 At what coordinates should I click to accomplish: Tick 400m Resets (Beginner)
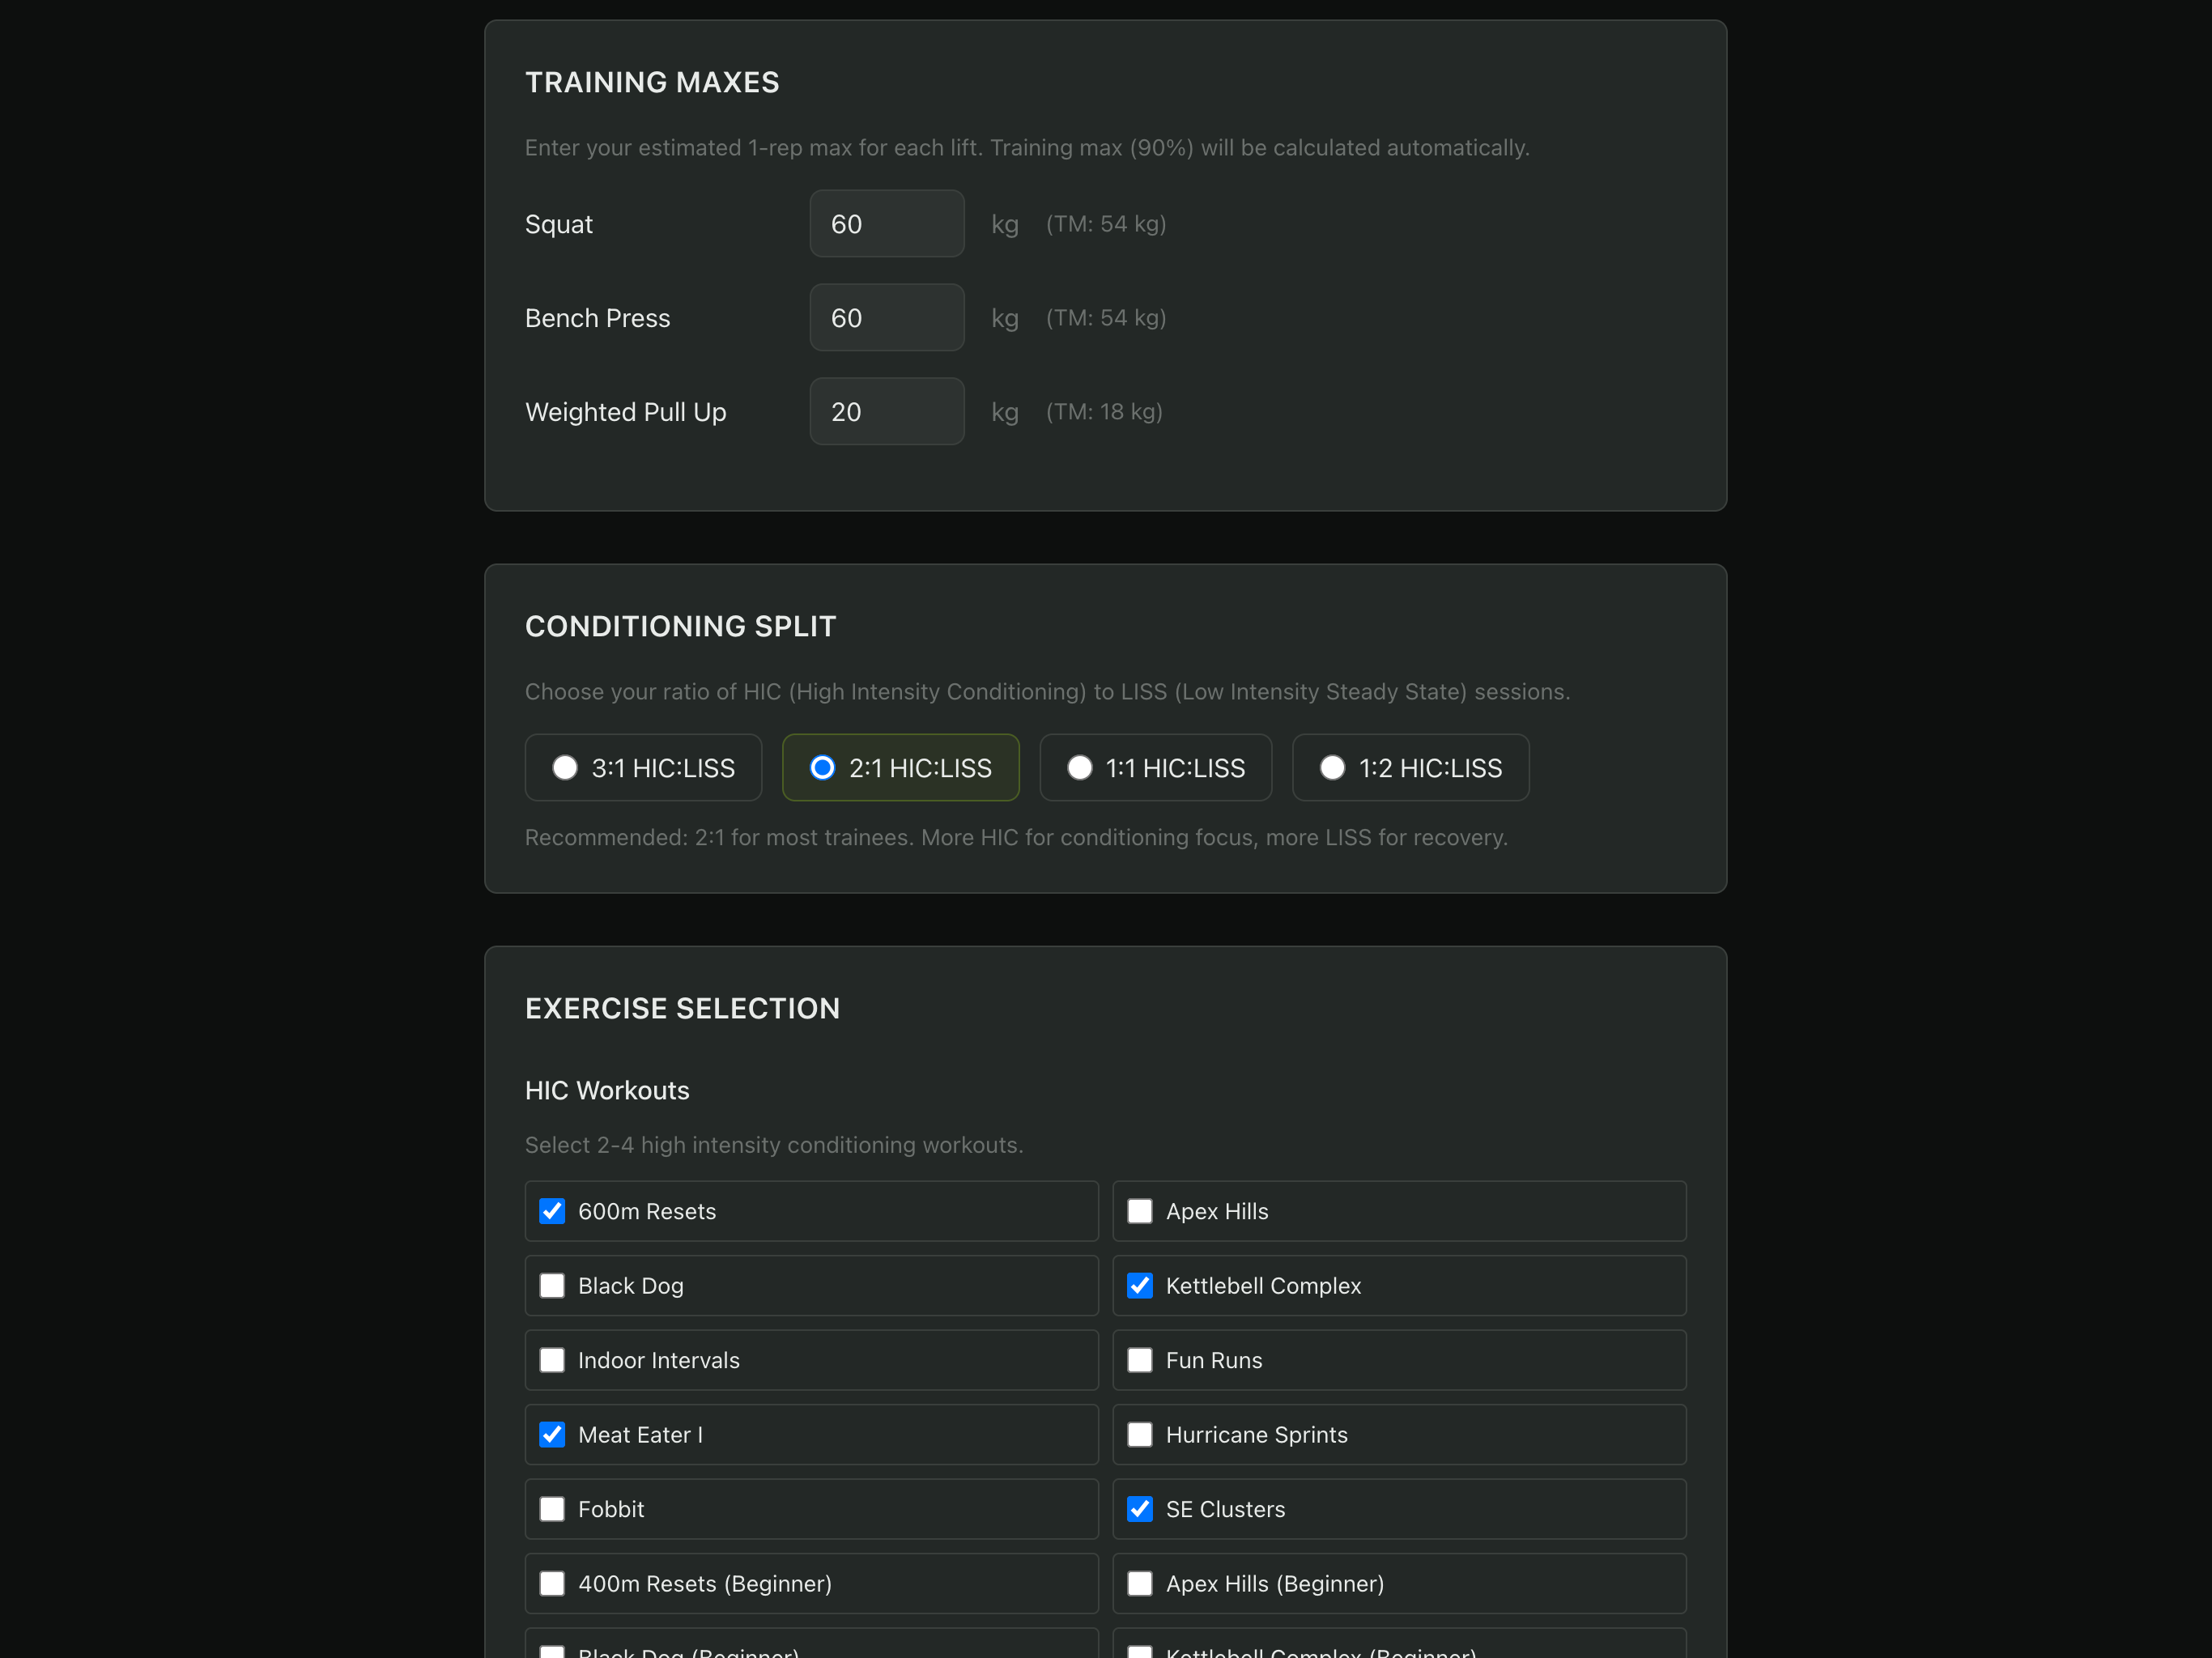[x=552, y=1584]
